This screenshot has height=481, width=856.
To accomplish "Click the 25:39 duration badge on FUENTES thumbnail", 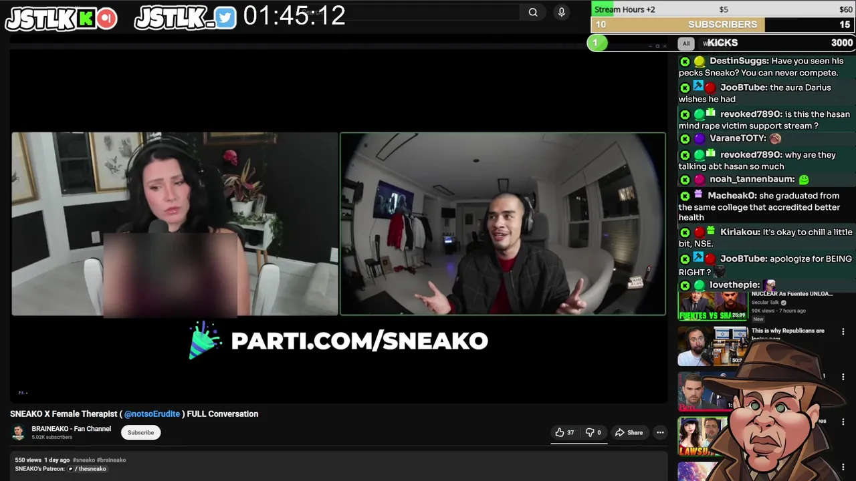I will pos(738,315).
